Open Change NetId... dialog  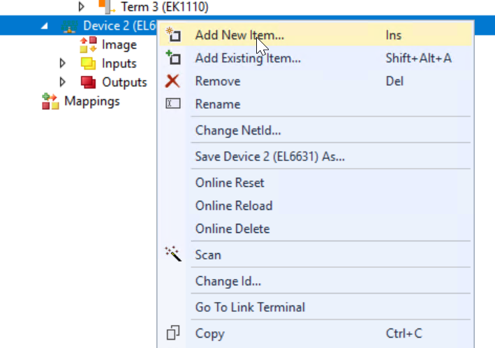click(x=316, y=130)
